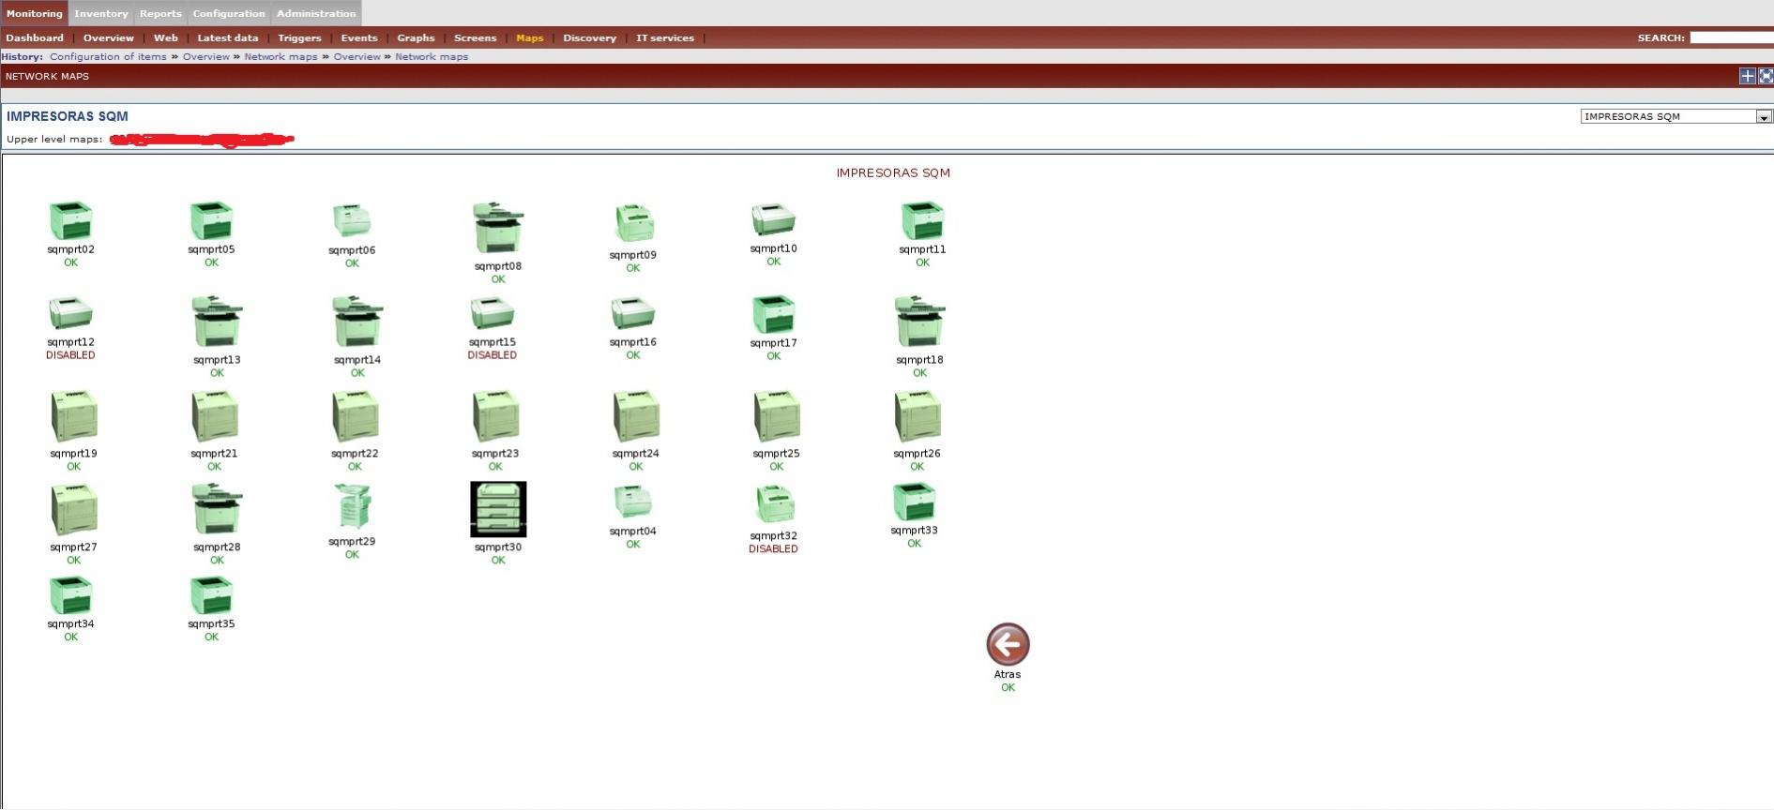Click the search input field

click(1732, 37)
